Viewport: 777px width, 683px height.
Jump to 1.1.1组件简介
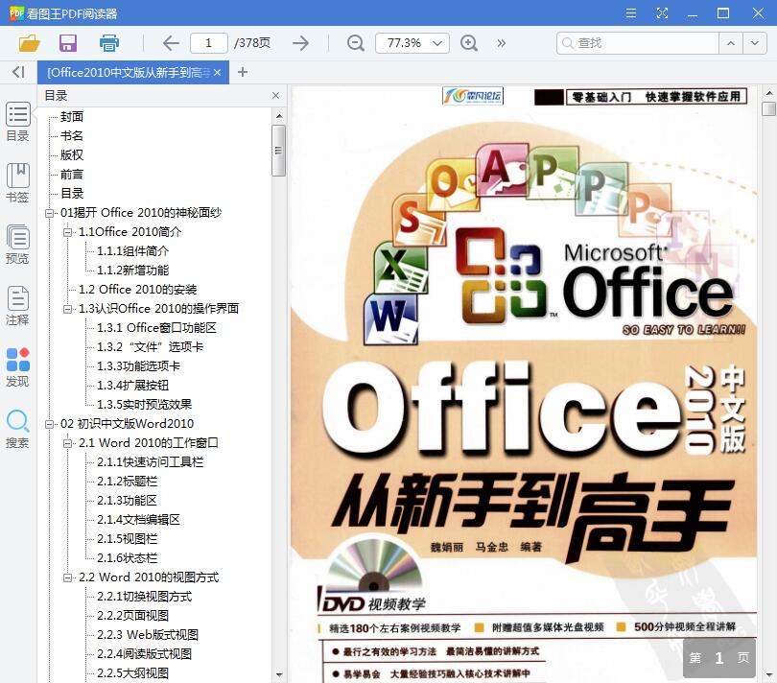point(132,251)
